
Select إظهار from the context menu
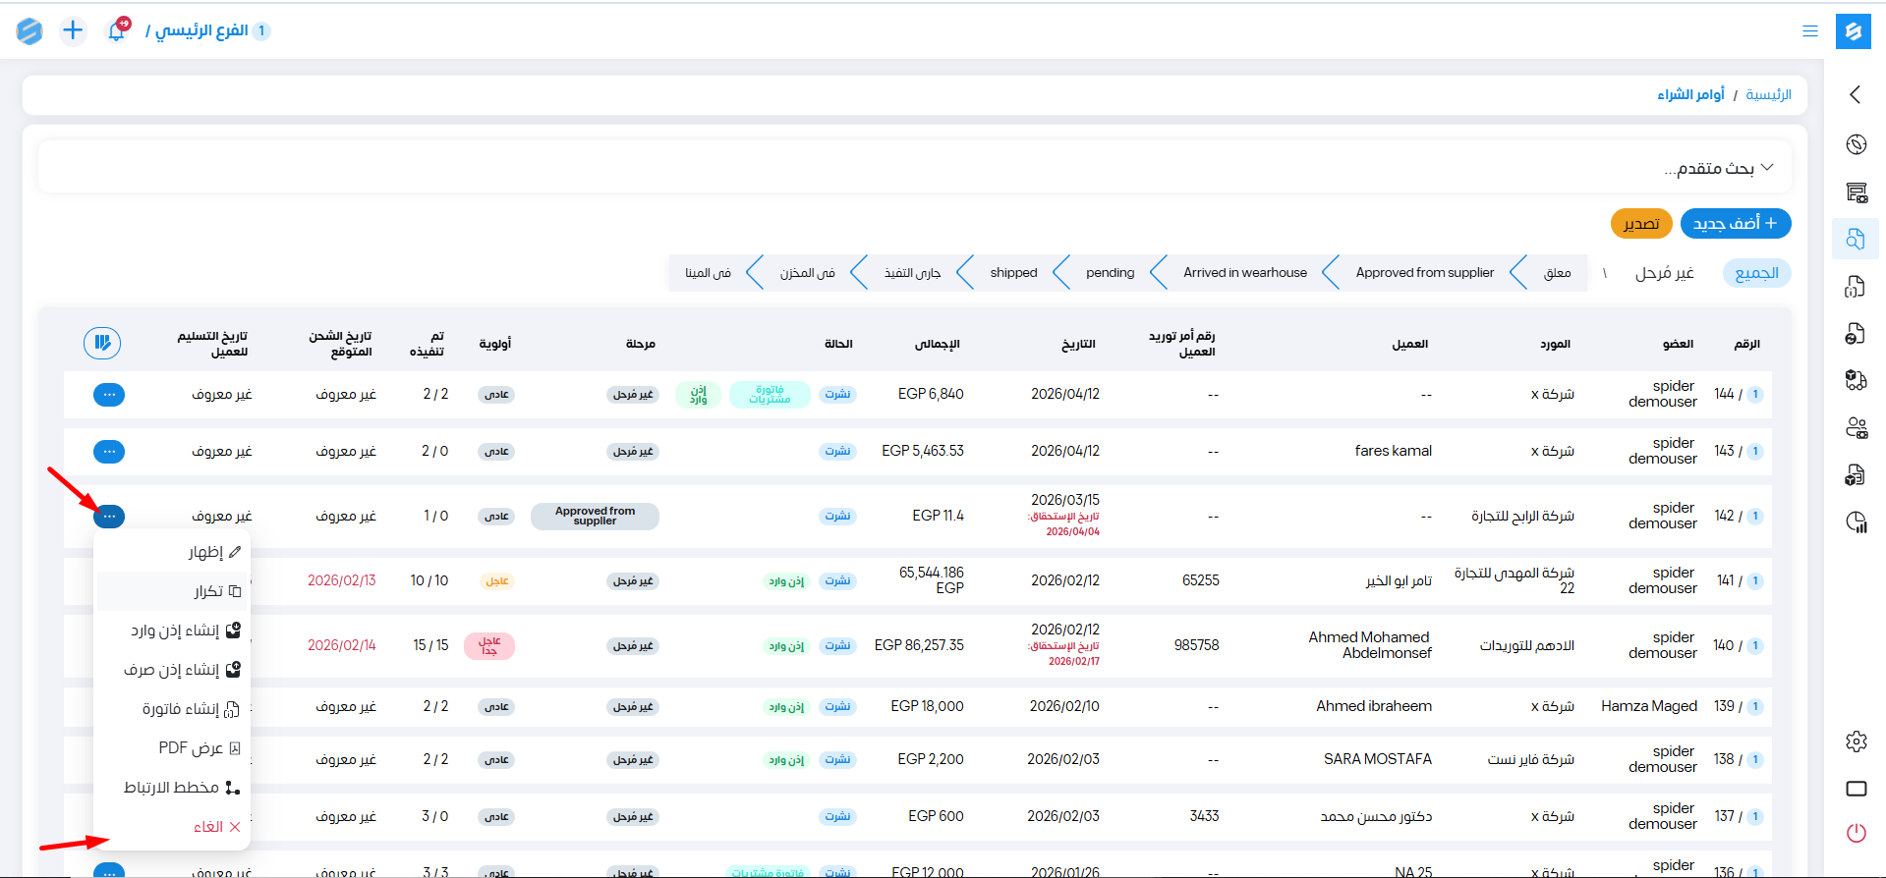click(206, 552)
